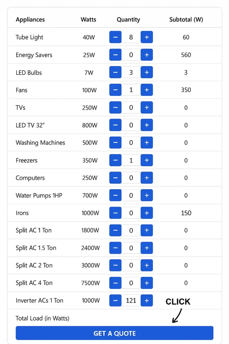
Task: Click the minus icon for Water Pumps 1HP
Action: [x=115, y=195]
